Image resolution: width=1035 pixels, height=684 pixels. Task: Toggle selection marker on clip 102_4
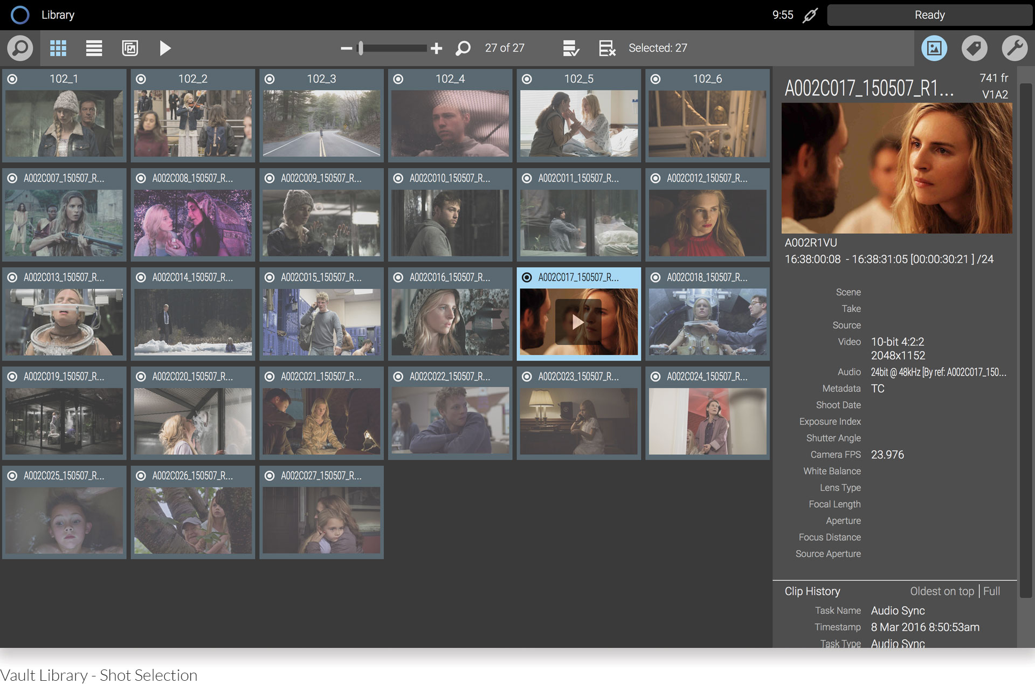pos(398,79)
